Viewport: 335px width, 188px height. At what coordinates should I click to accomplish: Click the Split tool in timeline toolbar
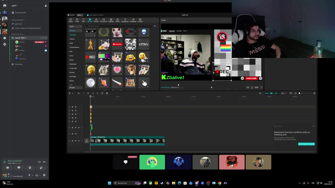click(x=88, y=93)
